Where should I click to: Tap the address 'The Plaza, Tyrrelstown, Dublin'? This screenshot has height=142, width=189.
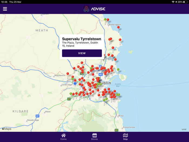point(80,43)
